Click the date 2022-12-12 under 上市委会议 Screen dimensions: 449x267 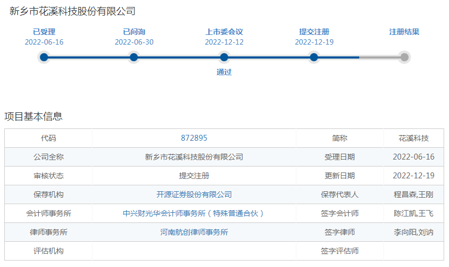[224, 42]
